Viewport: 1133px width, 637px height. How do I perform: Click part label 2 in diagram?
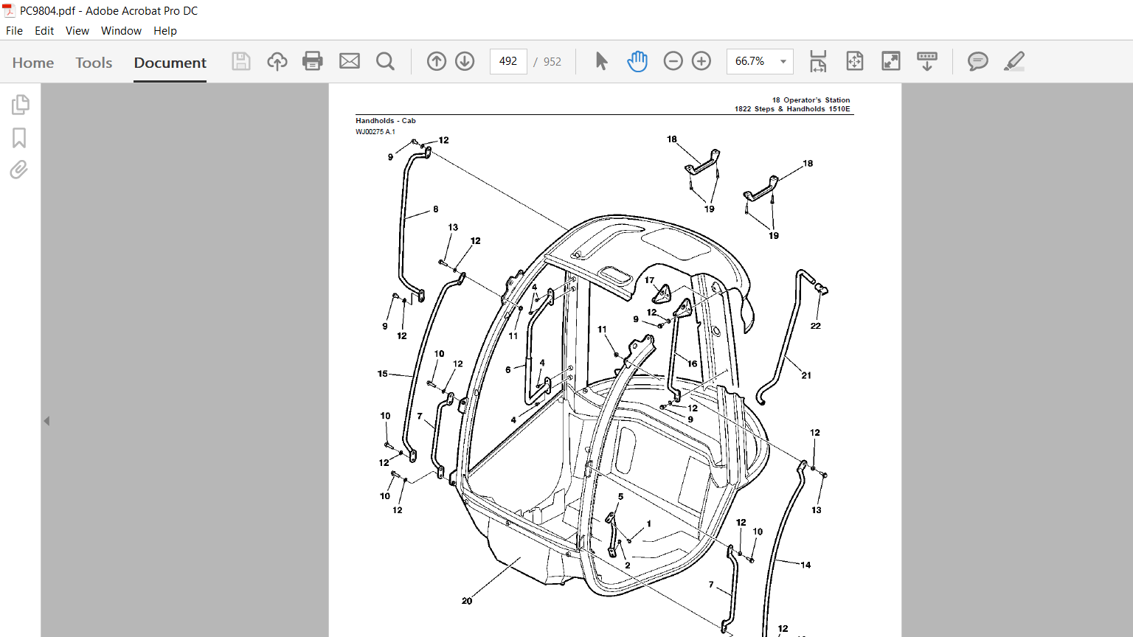pos(628,565)
